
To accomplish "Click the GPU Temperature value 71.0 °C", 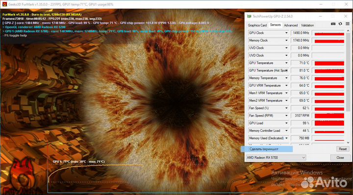I will [301, 63].
